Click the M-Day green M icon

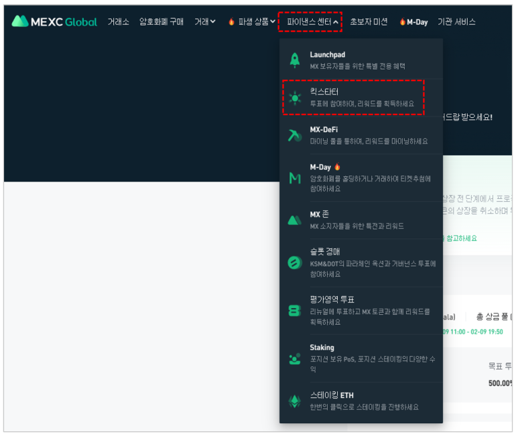pyautogui.click(x=295, y=178)
